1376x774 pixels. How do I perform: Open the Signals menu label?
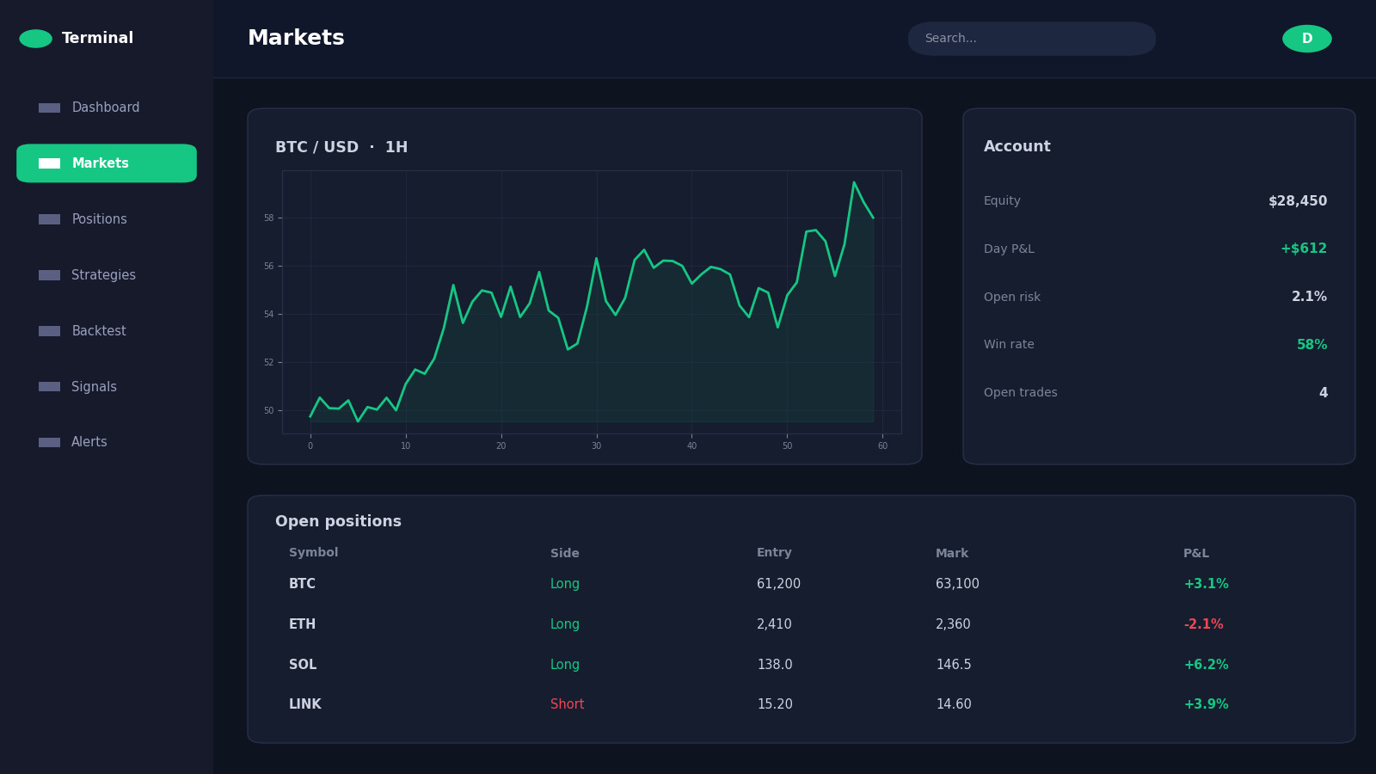pos(94,387)
